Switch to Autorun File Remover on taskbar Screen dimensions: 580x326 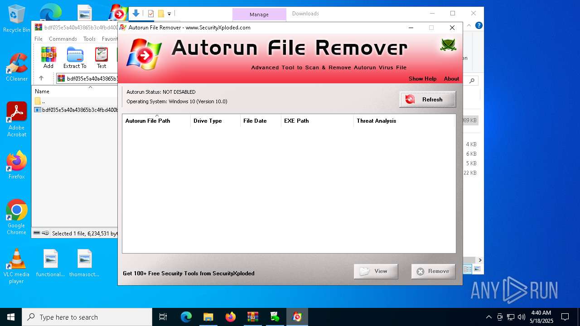click(297, 317)
